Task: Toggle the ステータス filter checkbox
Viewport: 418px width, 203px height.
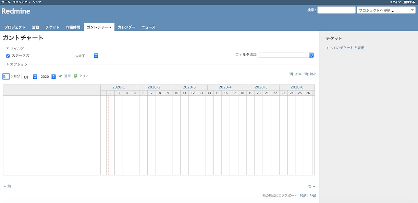Action: [x=8, y=56]
